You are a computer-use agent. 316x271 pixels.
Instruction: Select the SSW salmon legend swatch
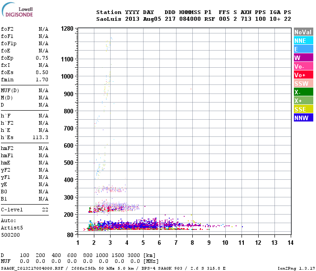pos(303,84)
